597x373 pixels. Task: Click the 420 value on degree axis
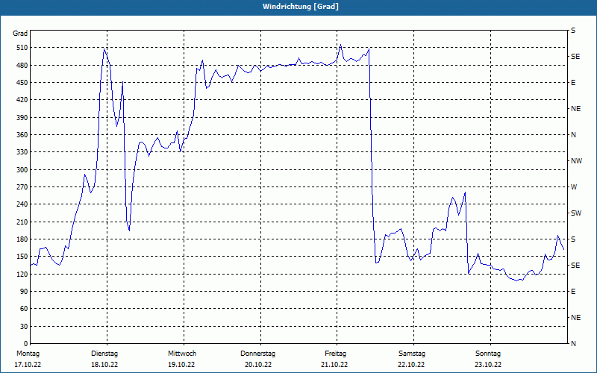(x=22, y=100)
